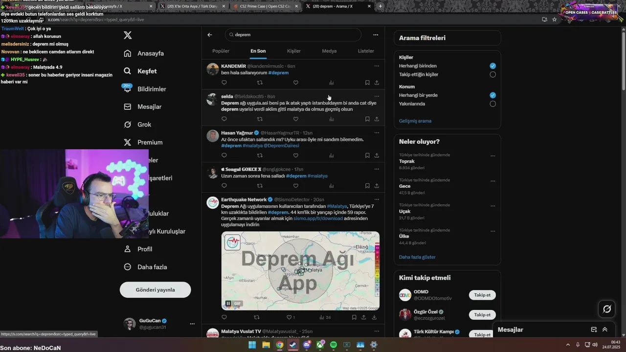Like KANDEMİR's post

pyautogui.click(x=295, y=83)
